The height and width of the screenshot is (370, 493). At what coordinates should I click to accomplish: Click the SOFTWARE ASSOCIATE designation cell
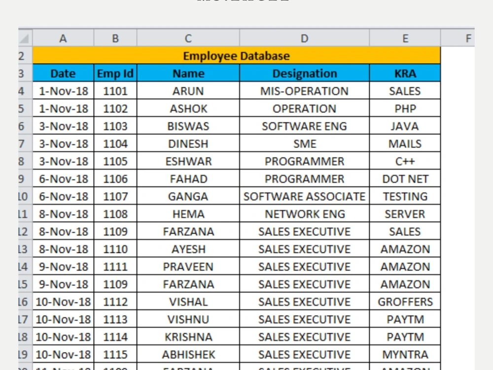[305, 196]
